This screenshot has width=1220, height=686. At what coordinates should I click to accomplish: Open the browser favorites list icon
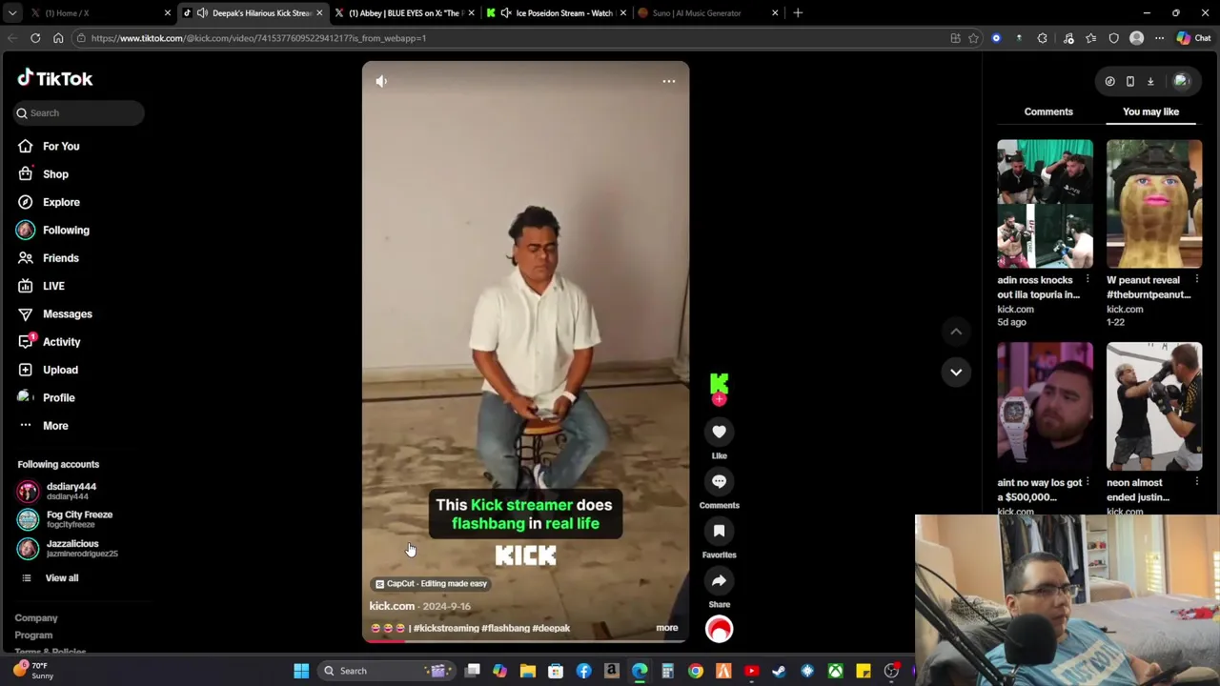point(1091,38)
